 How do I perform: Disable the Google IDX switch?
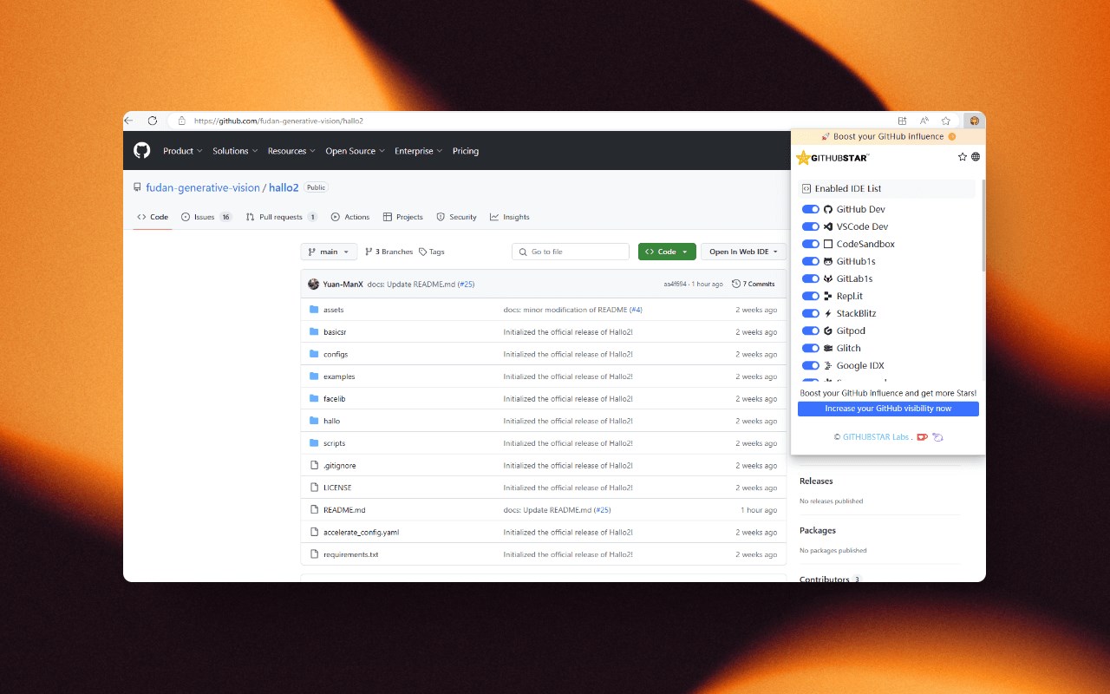pyautogui.click(x=811, y=365)
